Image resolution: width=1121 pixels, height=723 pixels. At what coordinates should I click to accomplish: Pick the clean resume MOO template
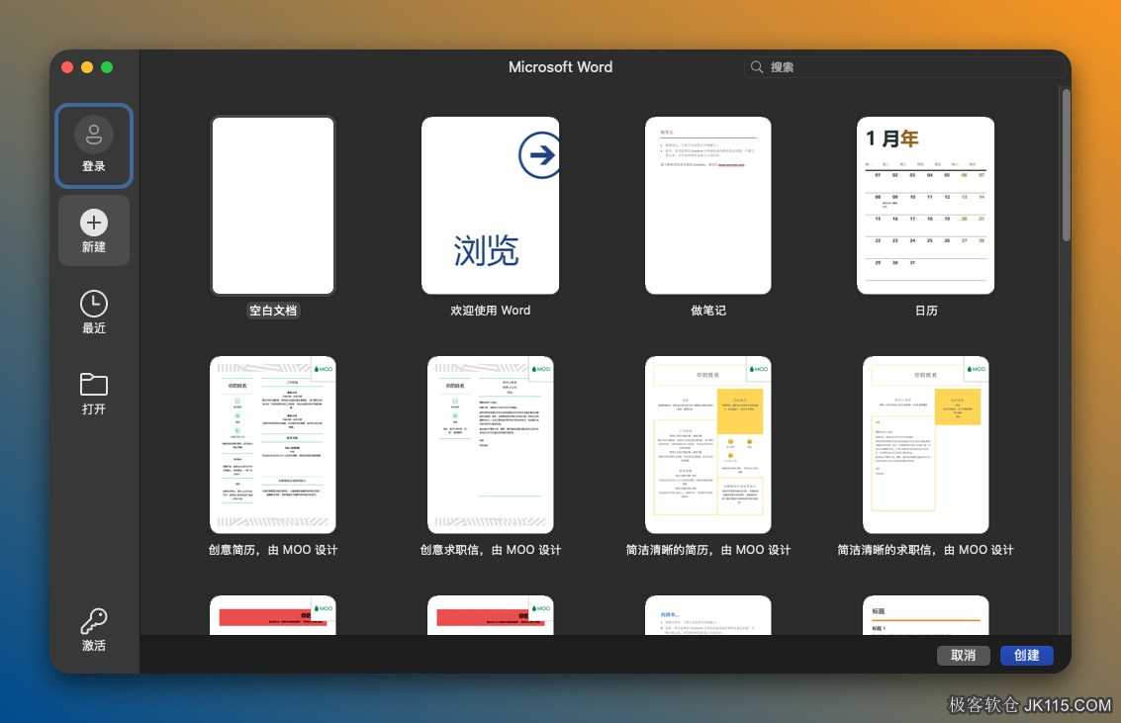tap(707, 444)
